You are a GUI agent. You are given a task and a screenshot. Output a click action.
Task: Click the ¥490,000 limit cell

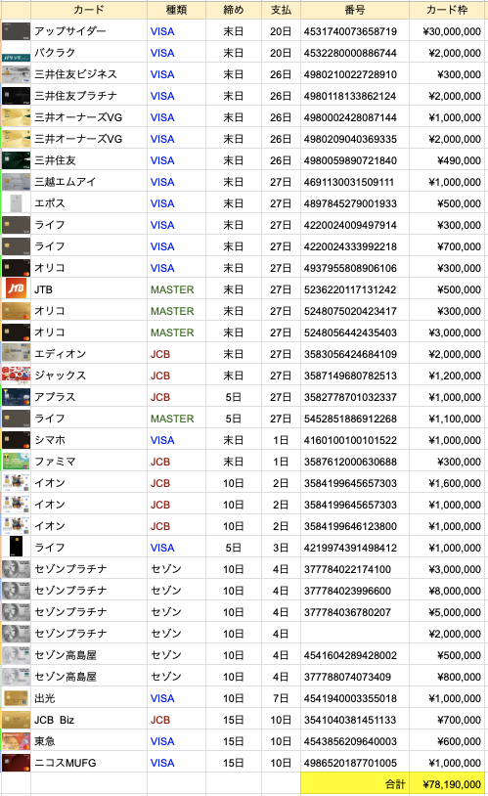tap(447, 160)
